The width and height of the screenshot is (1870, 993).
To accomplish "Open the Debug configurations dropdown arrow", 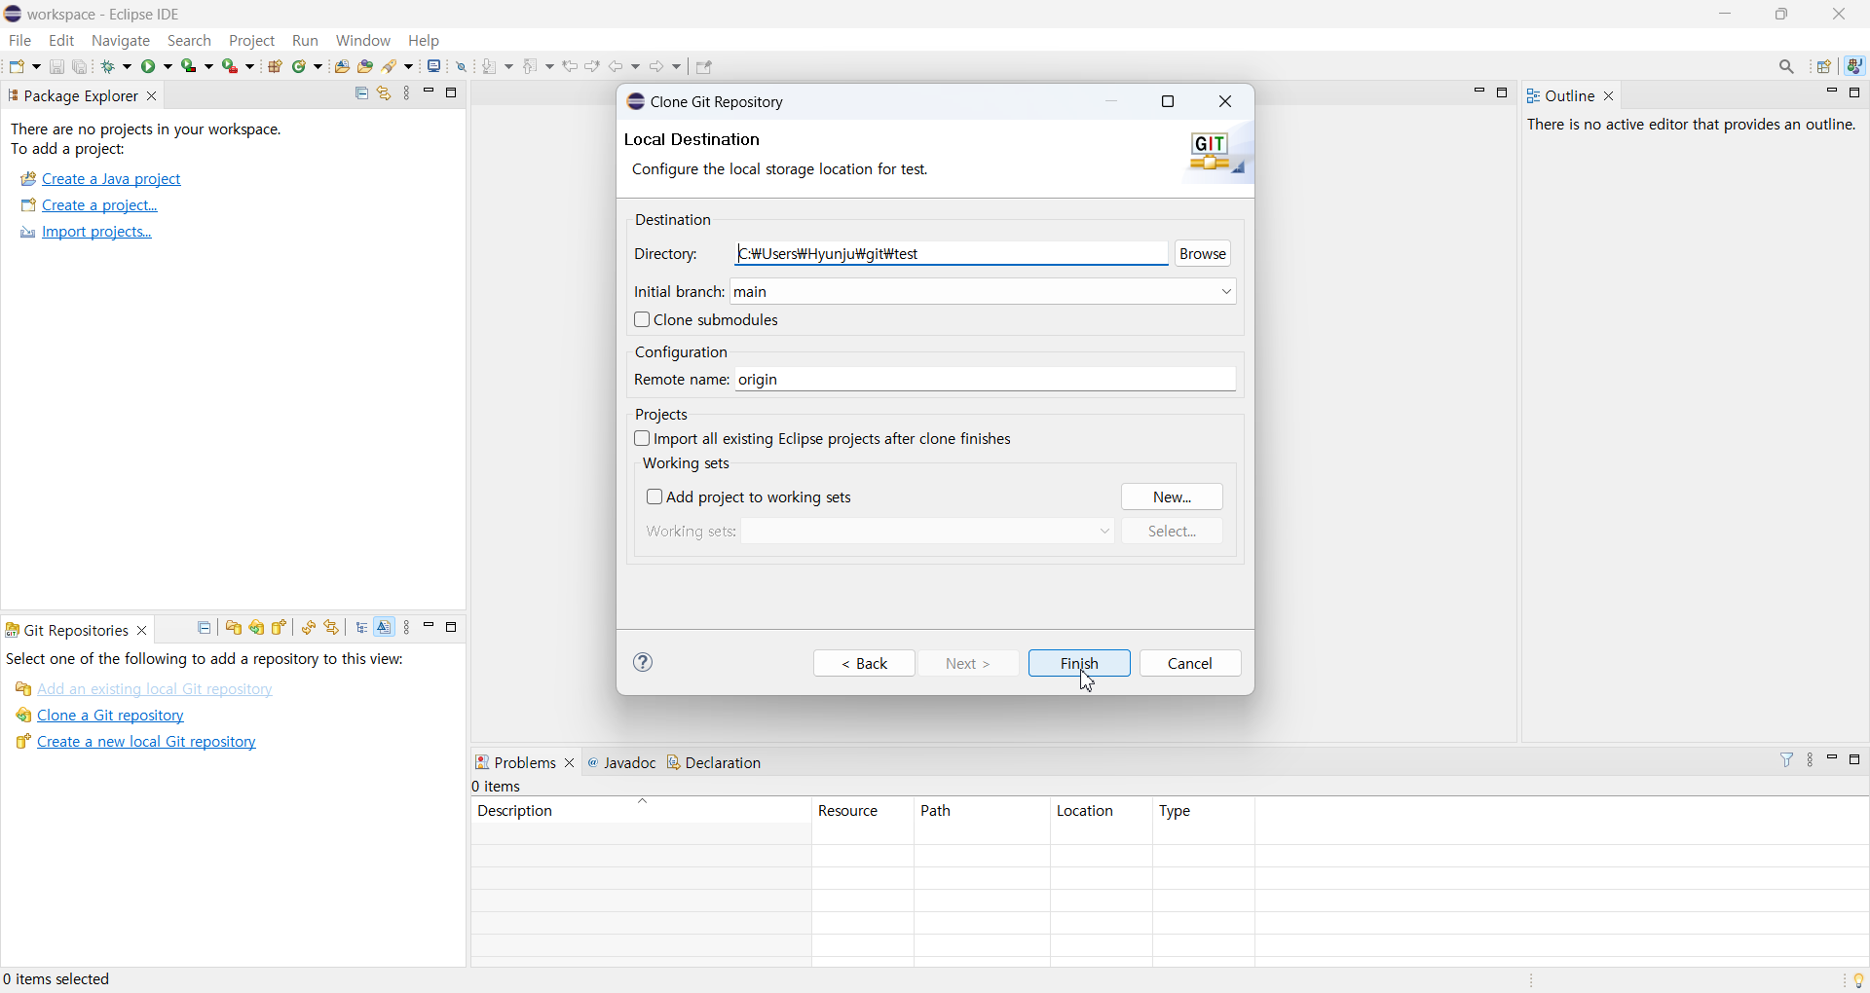I will pyautogui.click(x=128, y=66).
